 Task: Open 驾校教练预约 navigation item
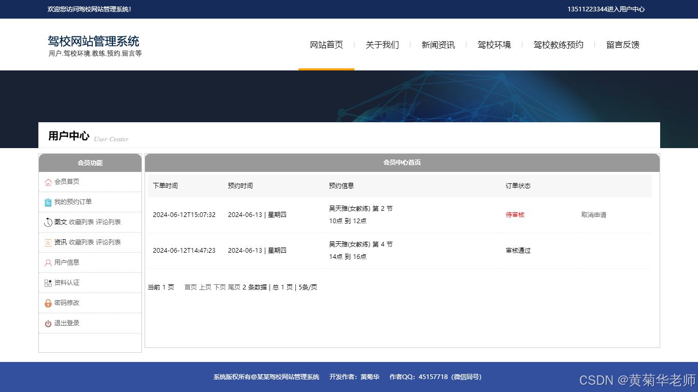pyautogui.click(x=559, y=45)
